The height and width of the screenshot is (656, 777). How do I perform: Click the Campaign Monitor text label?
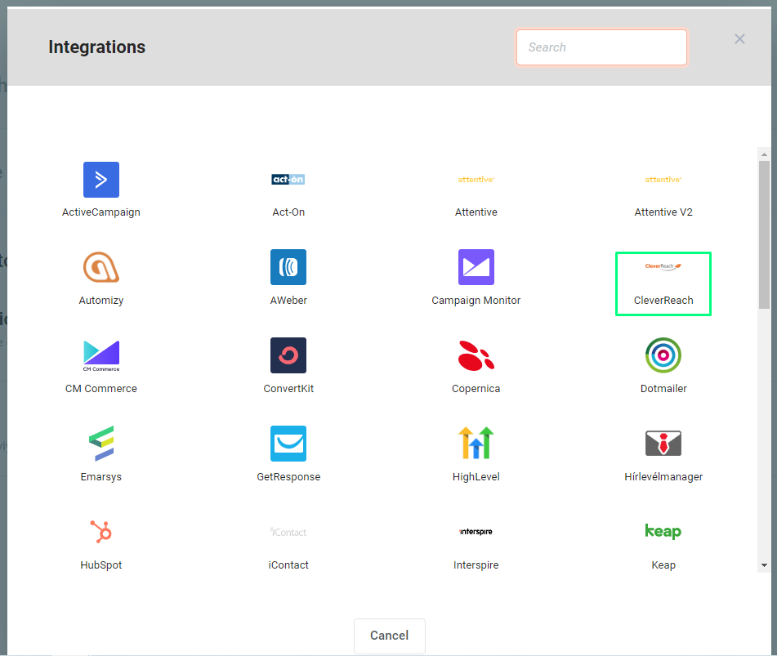pyautogui.click(x=476, y=301)
